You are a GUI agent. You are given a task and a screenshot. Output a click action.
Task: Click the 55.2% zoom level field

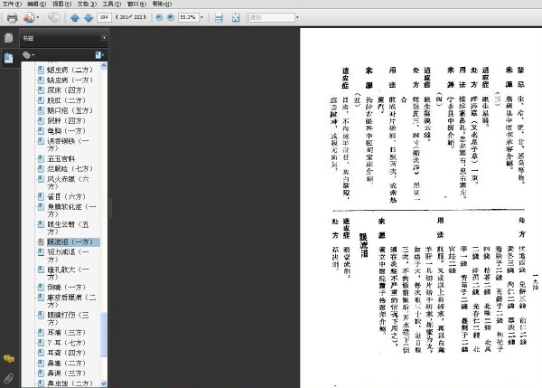coord(189,17)
